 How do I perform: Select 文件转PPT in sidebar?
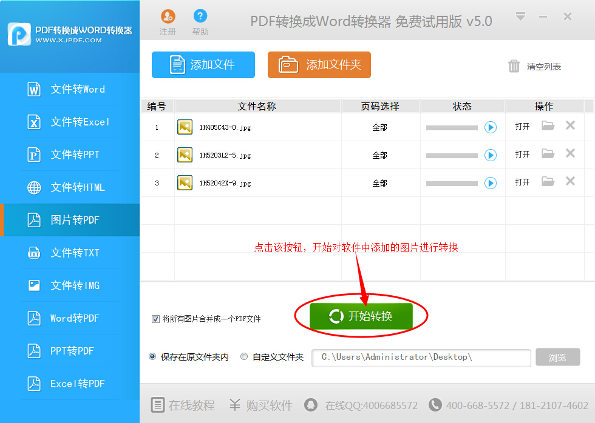tap(70, 155)
